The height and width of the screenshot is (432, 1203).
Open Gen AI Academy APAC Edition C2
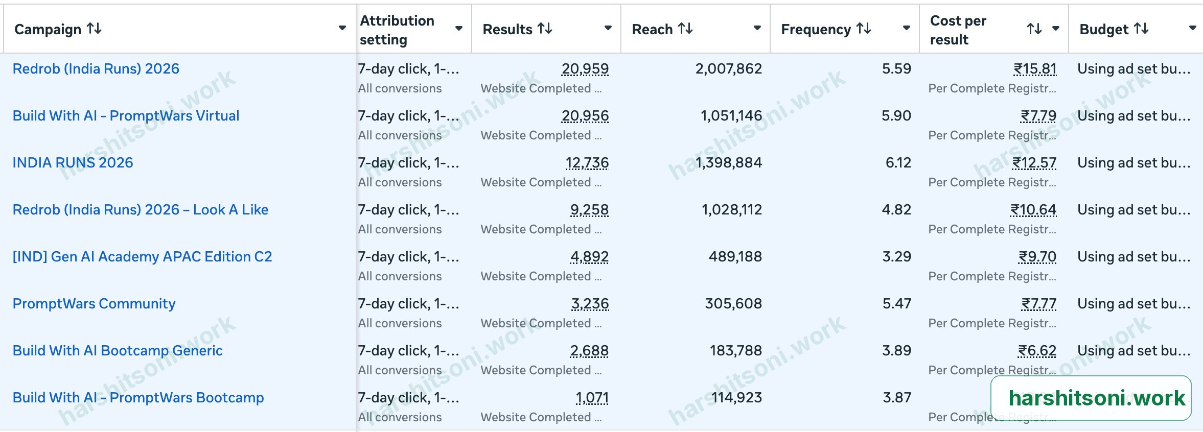click(142, 256)
